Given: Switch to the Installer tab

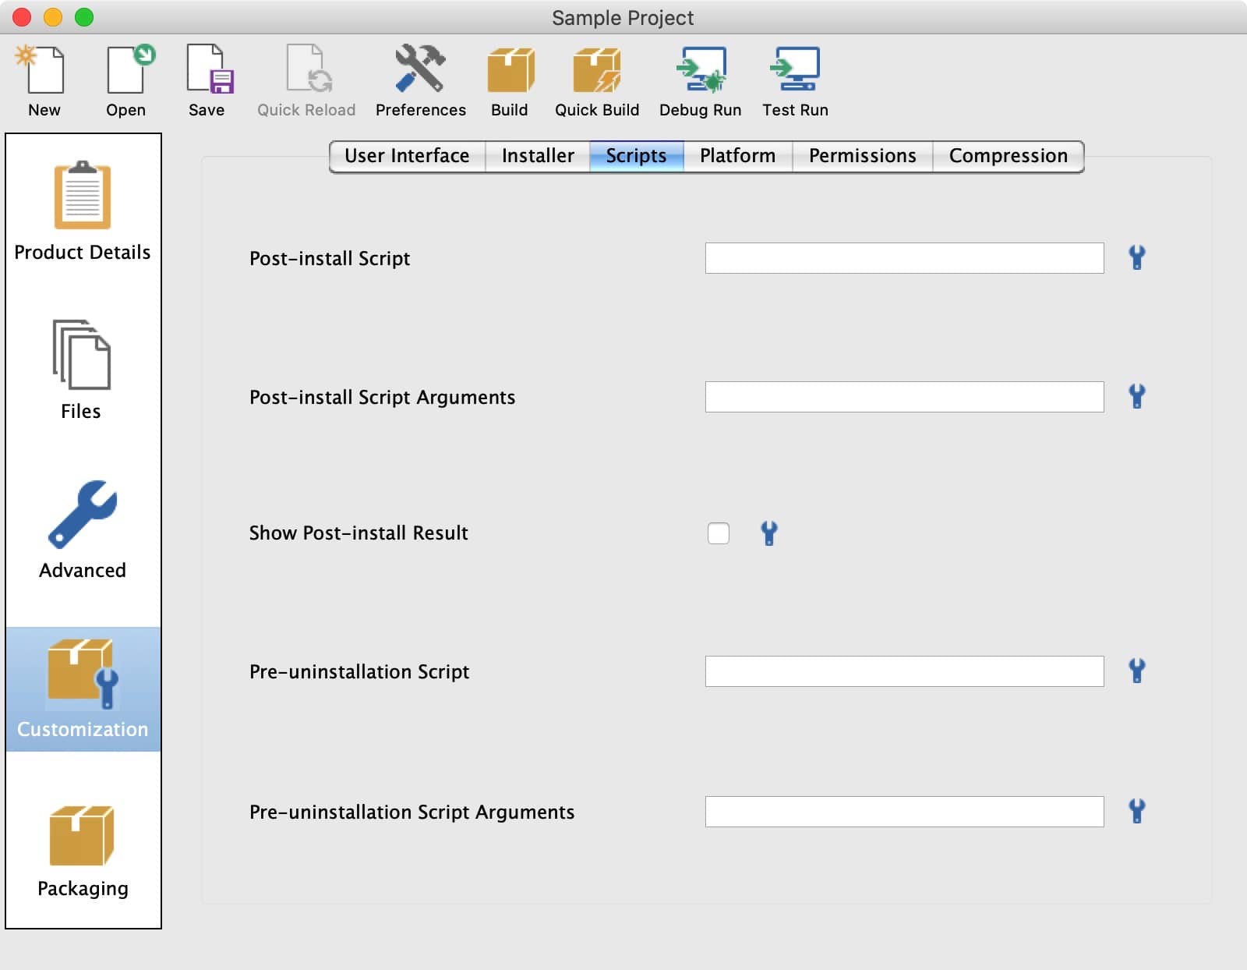Looking at the screenshot, I should coord(538,156).
